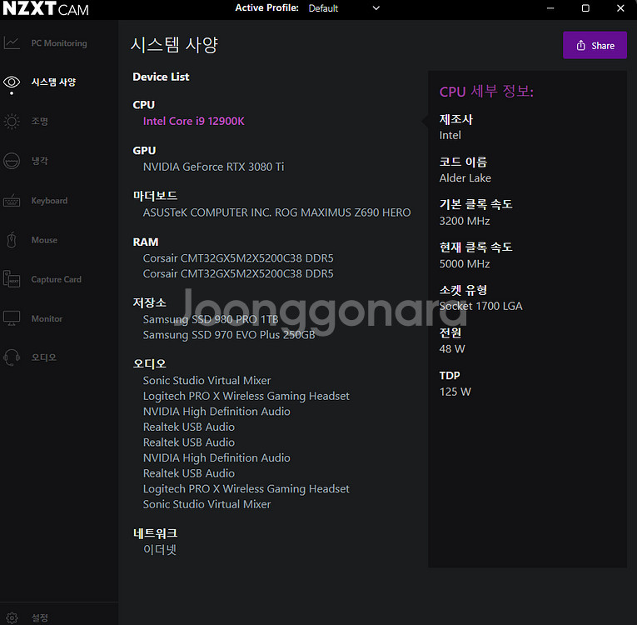The image size is (637, 625).
Task: Select first Corsair CMT32GX5M2X5200C38 DDR5 entry
Action: point(238,258)
